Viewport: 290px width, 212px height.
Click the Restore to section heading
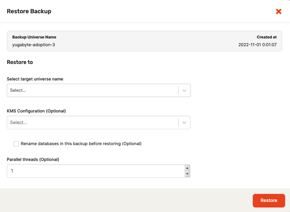pos(20,62)
